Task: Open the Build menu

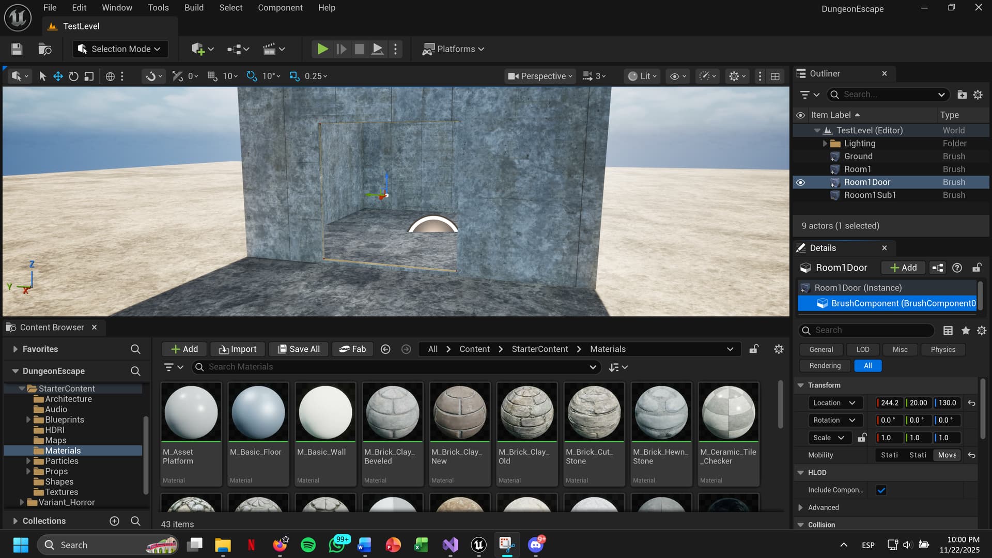Action: pos(194,8)
